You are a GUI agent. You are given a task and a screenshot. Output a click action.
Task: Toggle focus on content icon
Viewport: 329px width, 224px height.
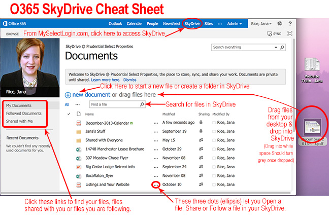pos(290,33)
